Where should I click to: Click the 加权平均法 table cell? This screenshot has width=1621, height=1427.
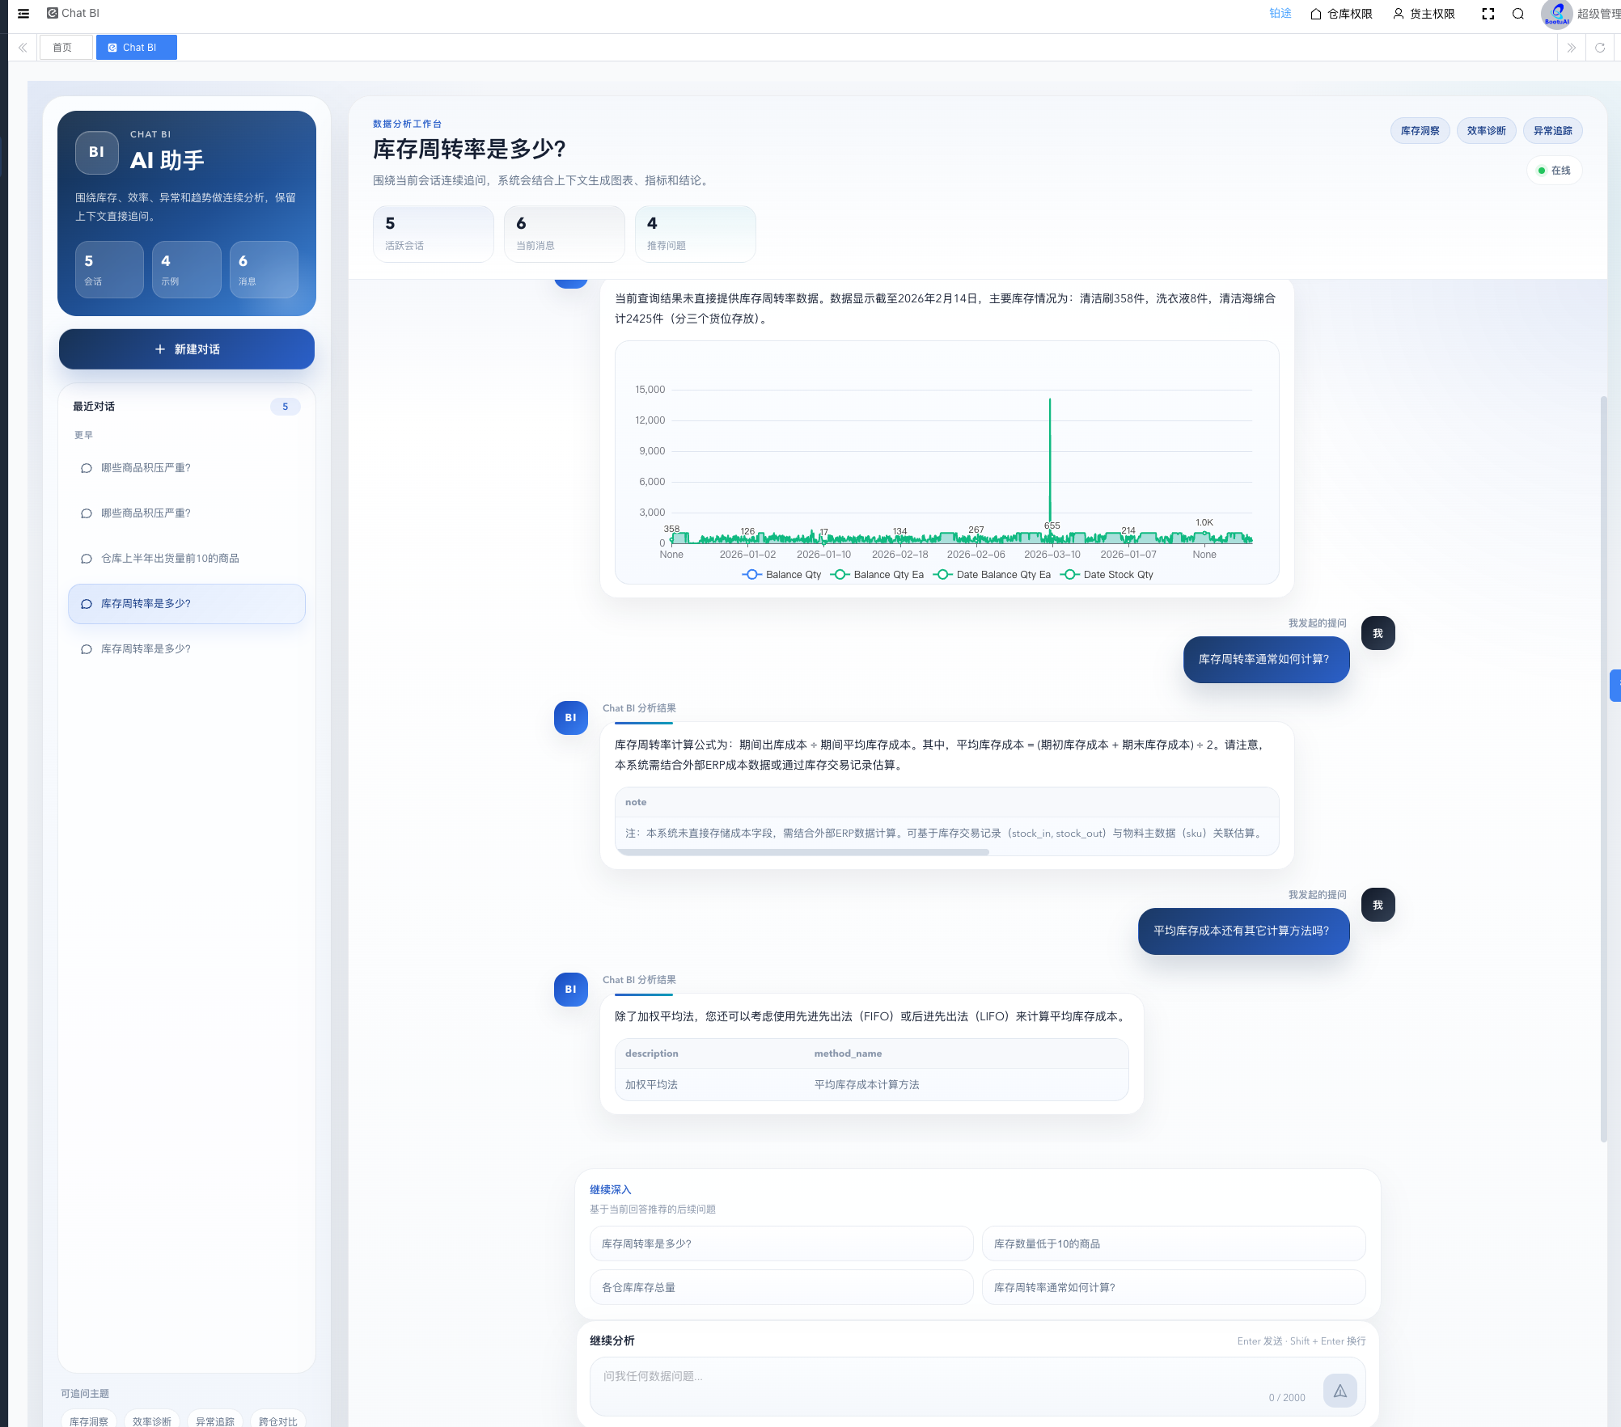click(x=651, y=1085)
